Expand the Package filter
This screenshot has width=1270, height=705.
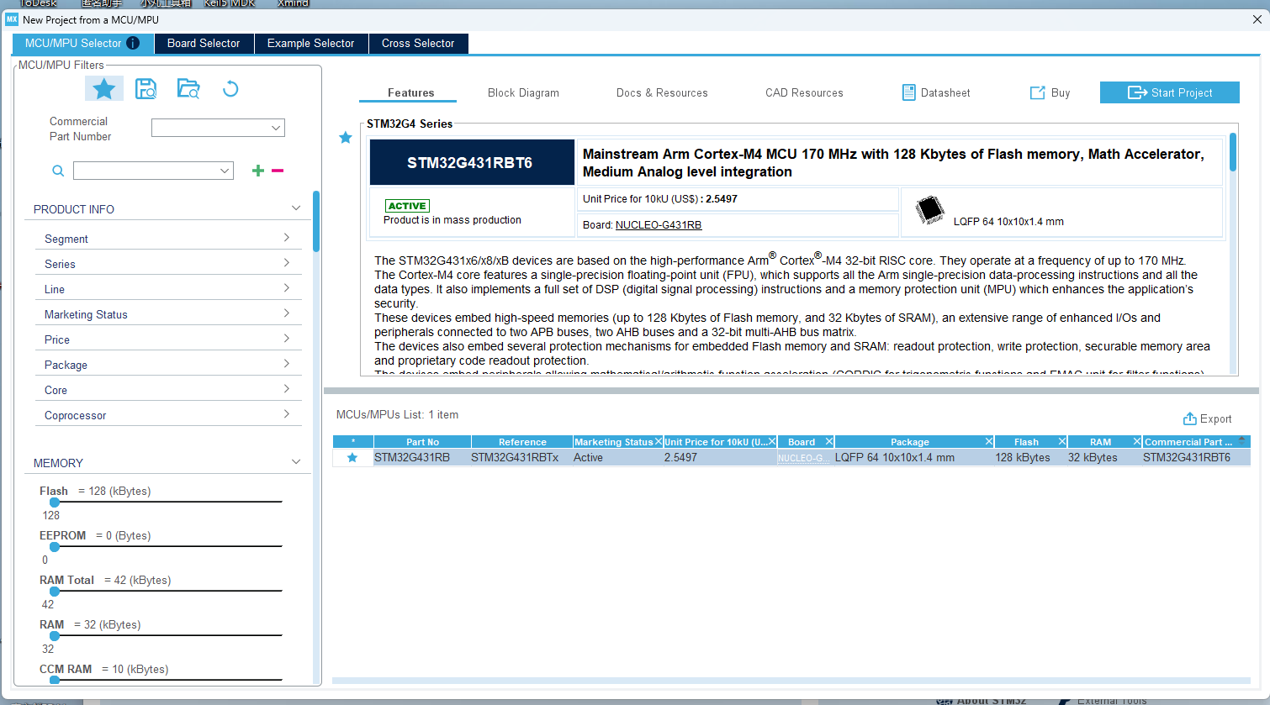point(286,364)
